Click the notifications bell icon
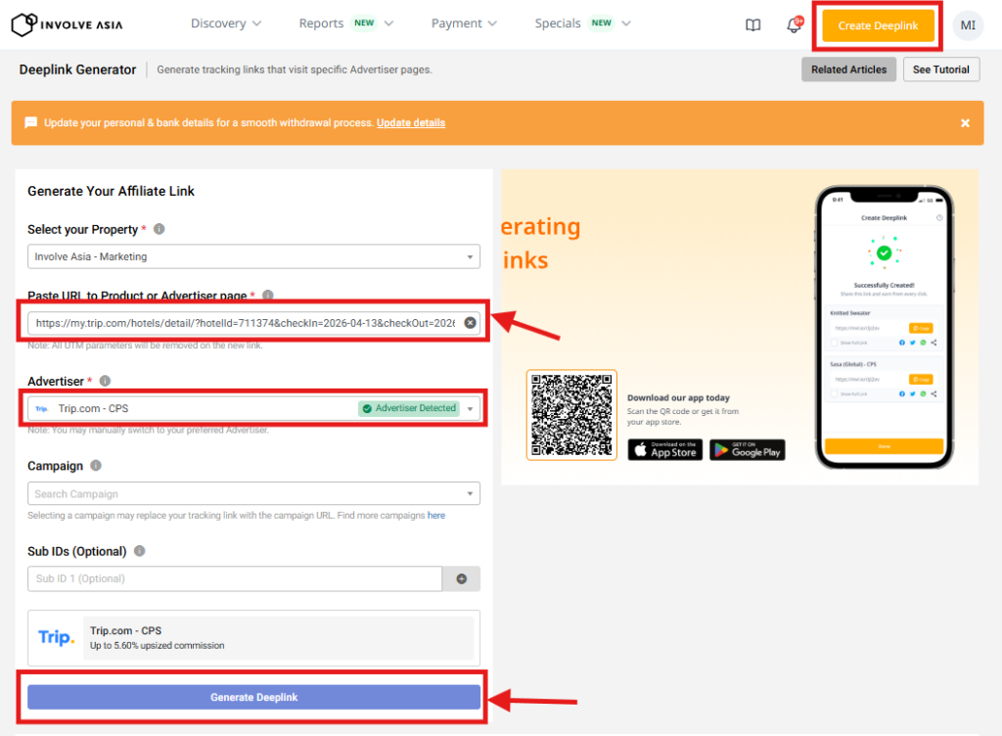The height and width of the screenshot is (736, 1002). [x=794, y=25]
